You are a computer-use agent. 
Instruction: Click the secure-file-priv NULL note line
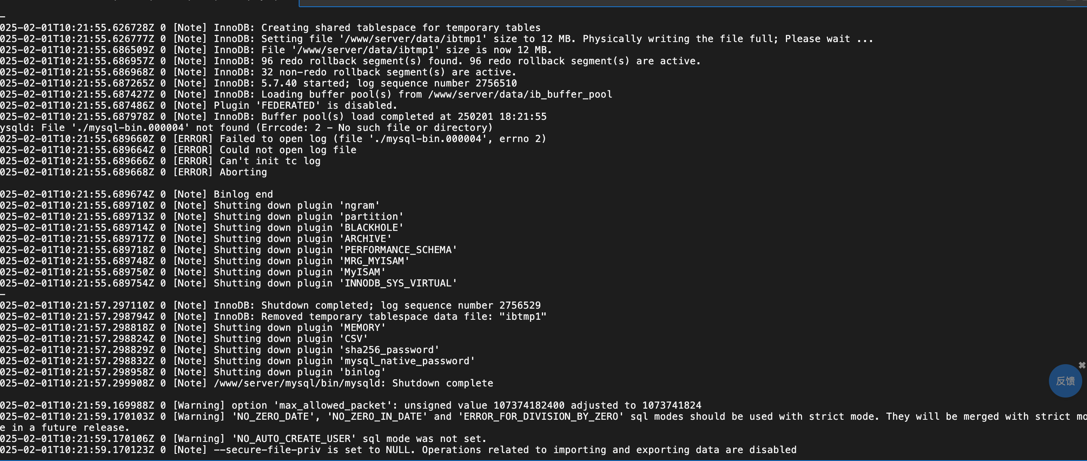tap(398, 449)
